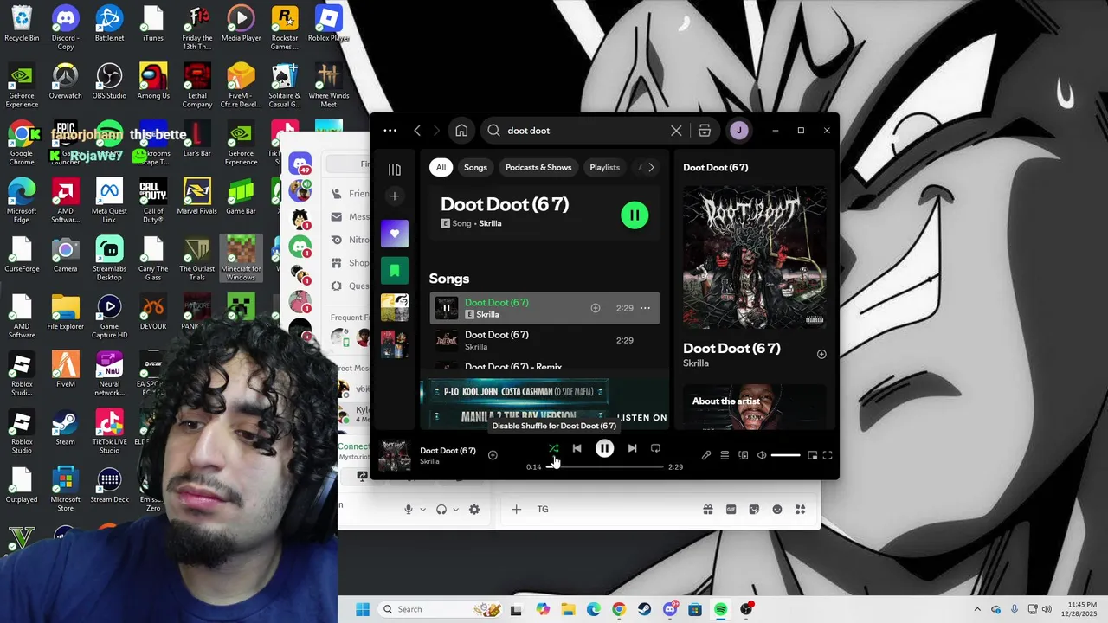Screen dimensions: 1108x623
Task: Select the Podcasts & Shows filter chip
Action: point(538,167)
